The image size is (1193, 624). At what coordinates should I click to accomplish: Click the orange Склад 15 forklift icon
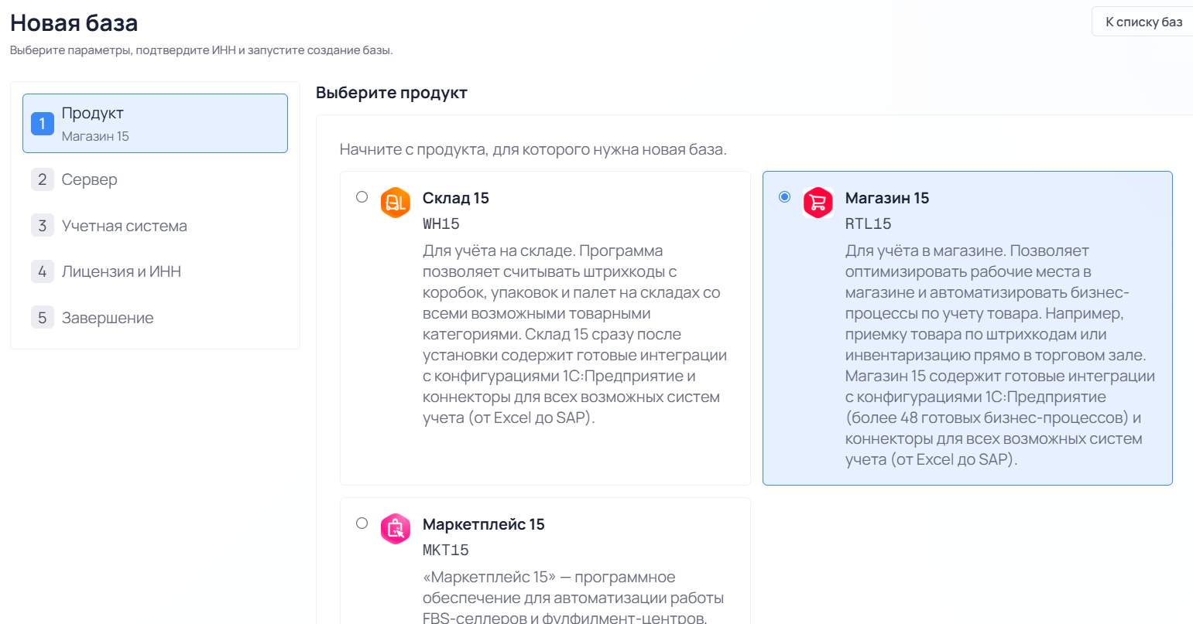(396, 203)
